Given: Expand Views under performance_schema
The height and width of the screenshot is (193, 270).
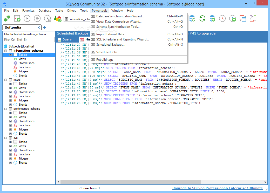Looking at the screenshot, I should pyautogui.click(x=10, y=117).
